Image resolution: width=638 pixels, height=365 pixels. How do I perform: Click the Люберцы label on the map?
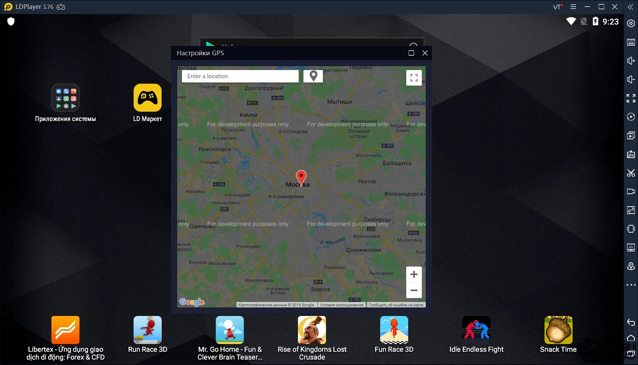click(377, 220)
